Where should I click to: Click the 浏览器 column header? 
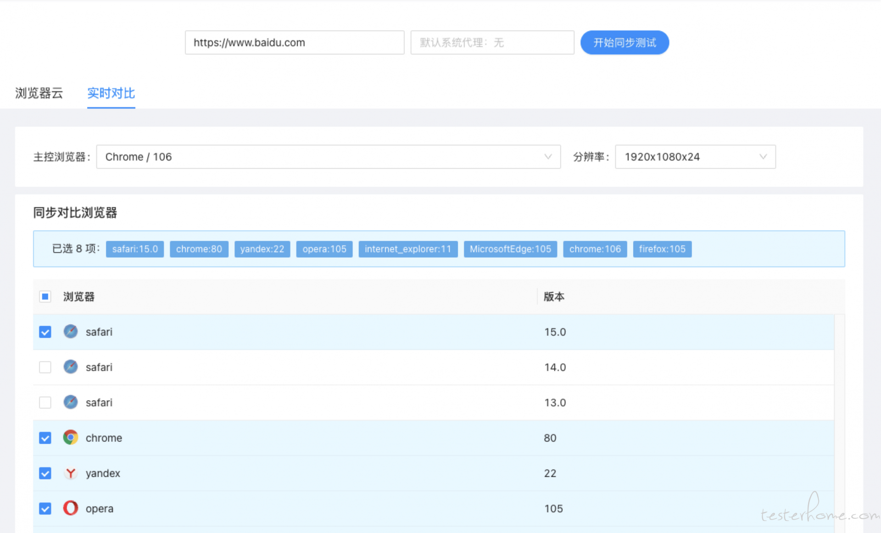coord(79,297)
